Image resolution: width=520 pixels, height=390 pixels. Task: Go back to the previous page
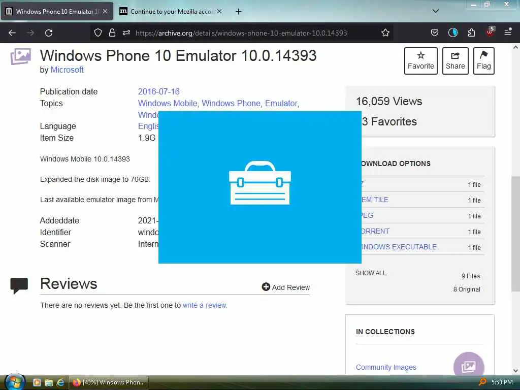12,33
